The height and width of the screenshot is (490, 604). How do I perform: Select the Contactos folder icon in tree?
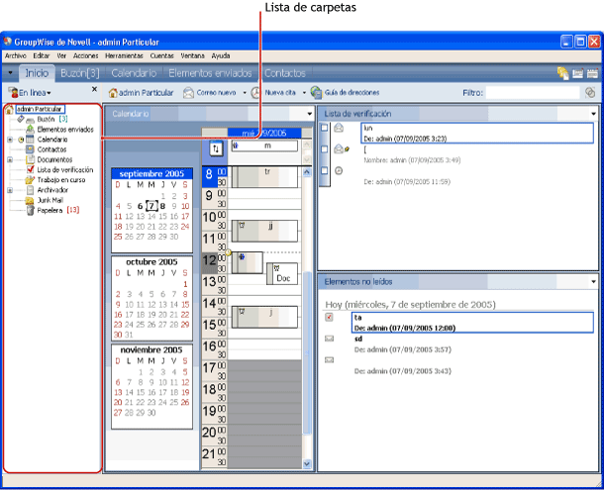point(30,149)
